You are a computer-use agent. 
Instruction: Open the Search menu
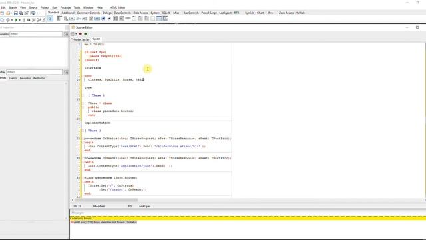click(x=13, y=7)
